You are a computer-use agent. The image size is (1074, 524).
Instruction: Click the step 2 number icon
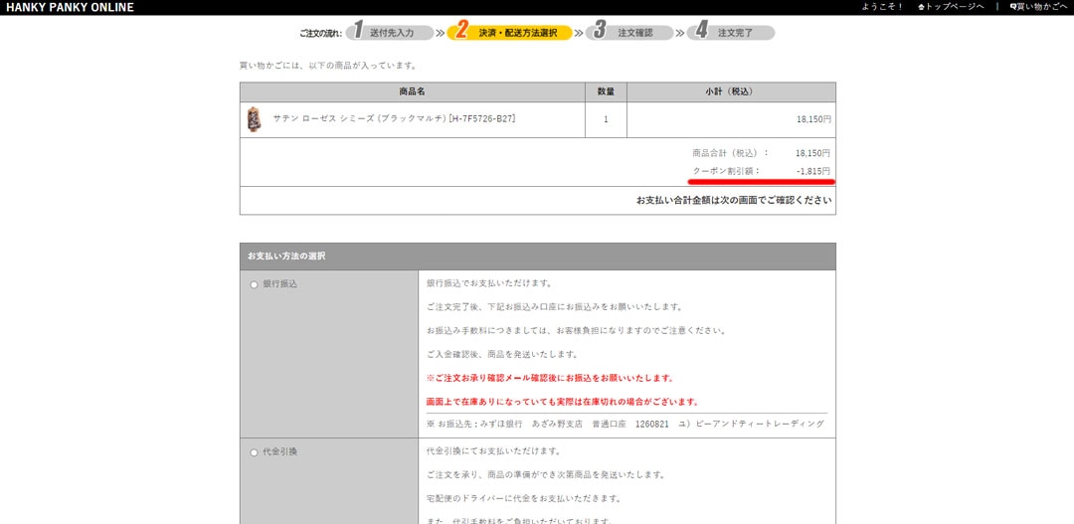point(461,31)
